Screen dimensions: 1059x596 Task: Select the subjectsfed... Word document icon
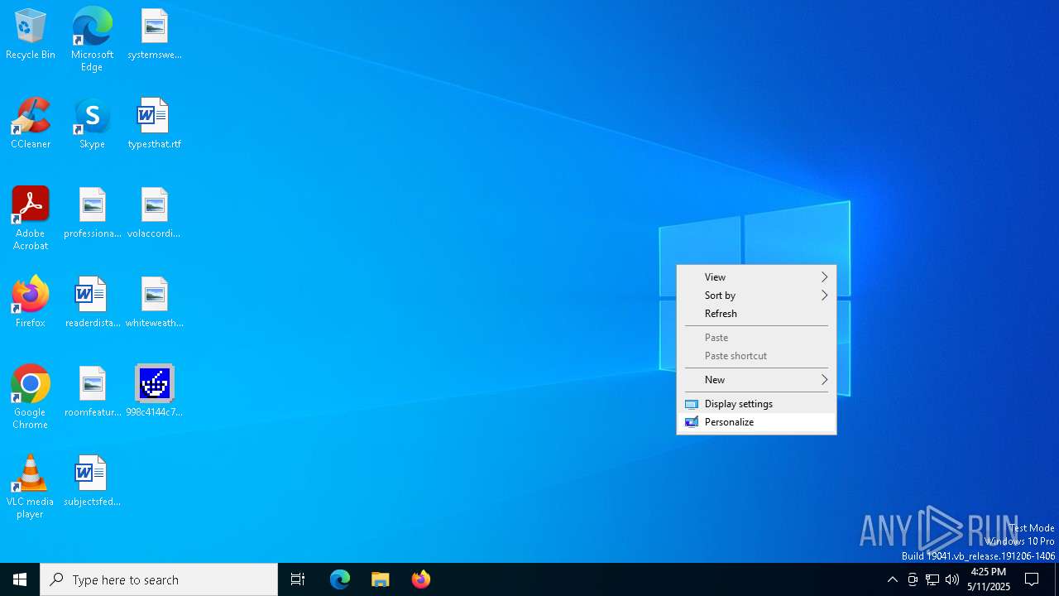pyautogui.click(x=93, y=482)
